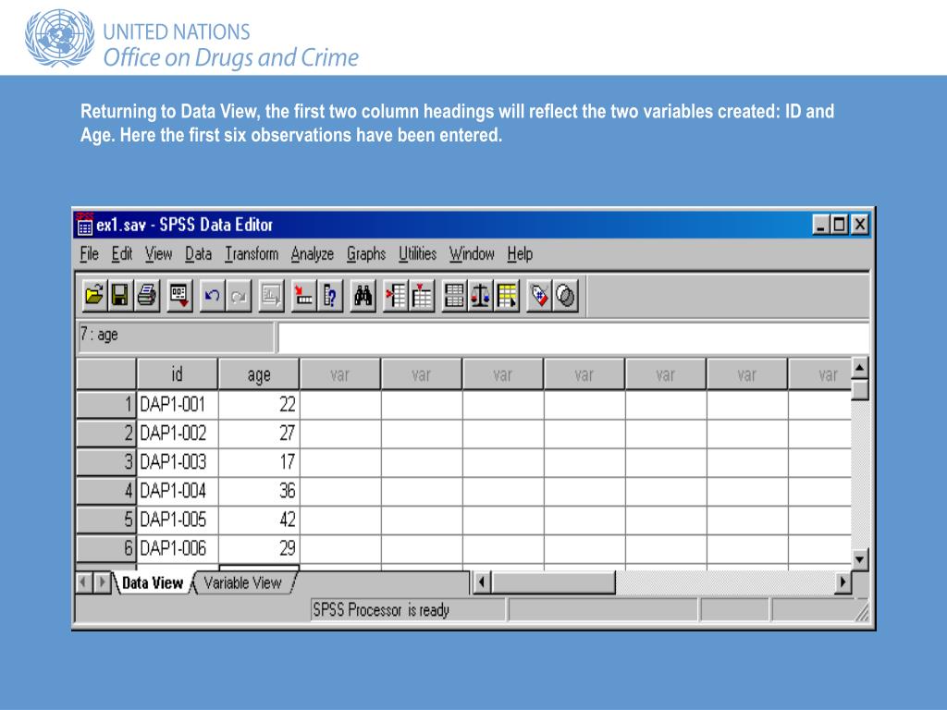This screenshot has width=947, height=710.
Task: Click the Weight Cases scale icon
Action: (481, 295)
